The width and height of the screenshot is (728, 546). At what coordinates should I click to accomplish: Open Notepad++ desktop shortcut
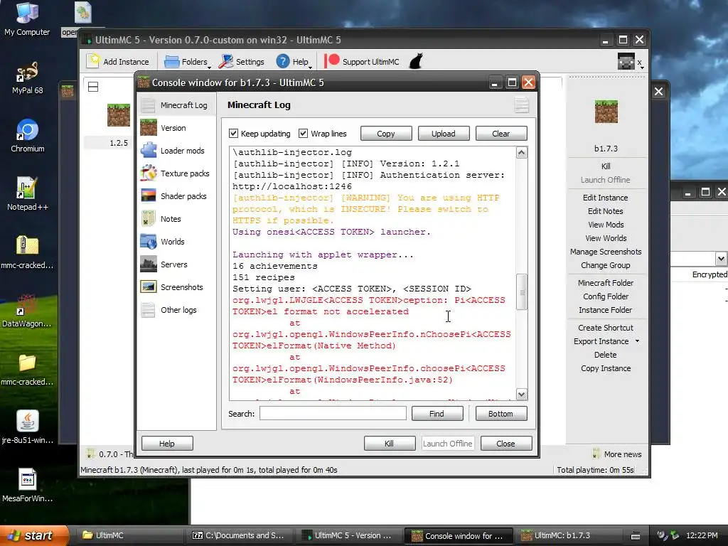click(27, 188)
